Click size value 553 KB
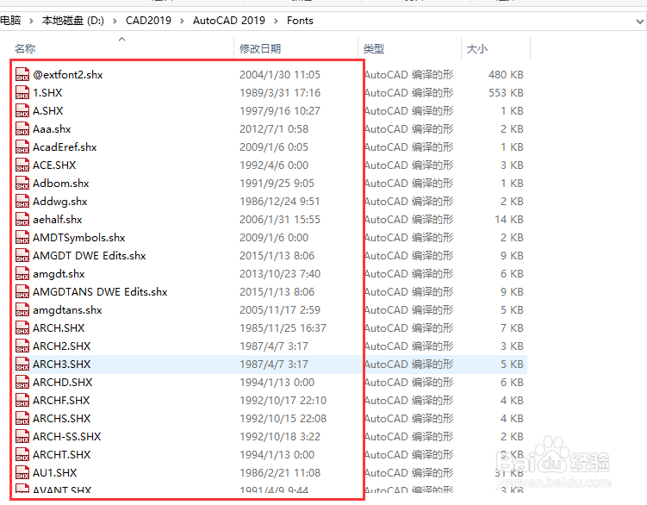Viewport: 647px width, 505px height. click(x=506, y=93)
